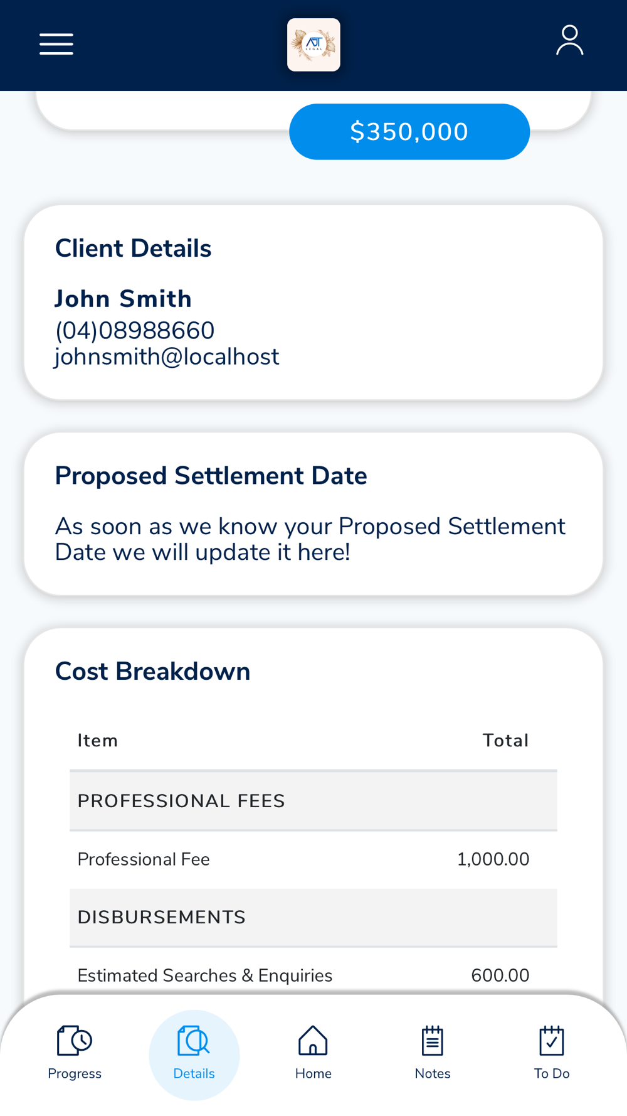Tap the Home house icon
Image resolution: width=627 pixels, height=1116 pixels.
313,1041
